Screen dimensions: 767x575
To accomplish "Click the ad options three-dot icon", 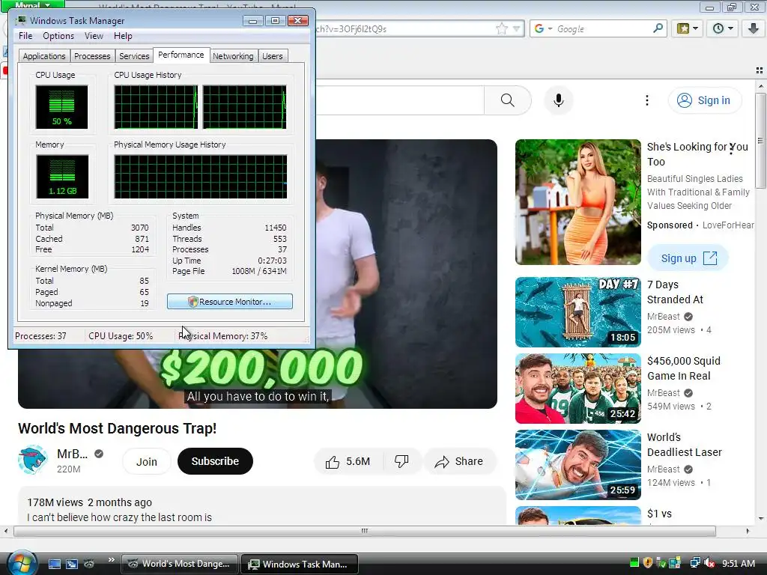I will pyautogui.click(x=731, y=149).
